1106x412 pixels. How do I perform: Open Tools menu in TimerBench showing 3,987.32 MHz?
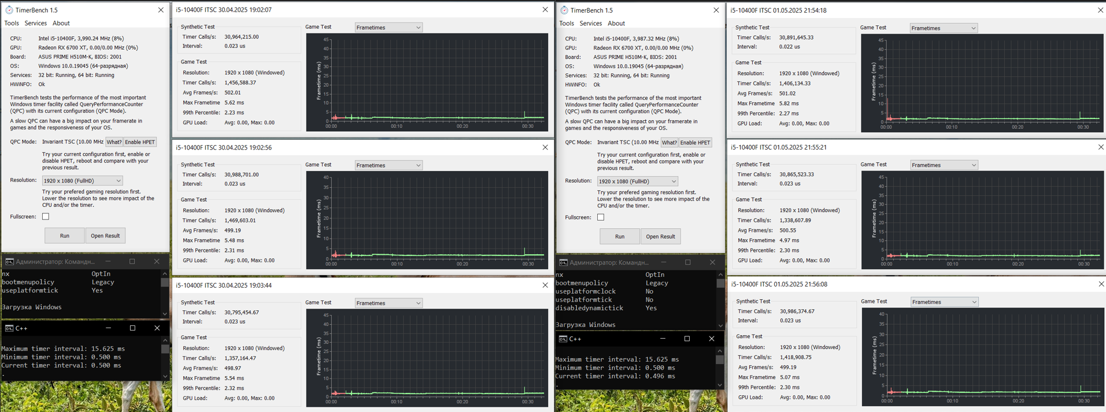pos(567,23)
